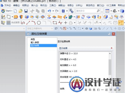The width and height of the screenshot is (125, 93).
Task: Open the 格式(R) menu
Action: pos(44,5)
